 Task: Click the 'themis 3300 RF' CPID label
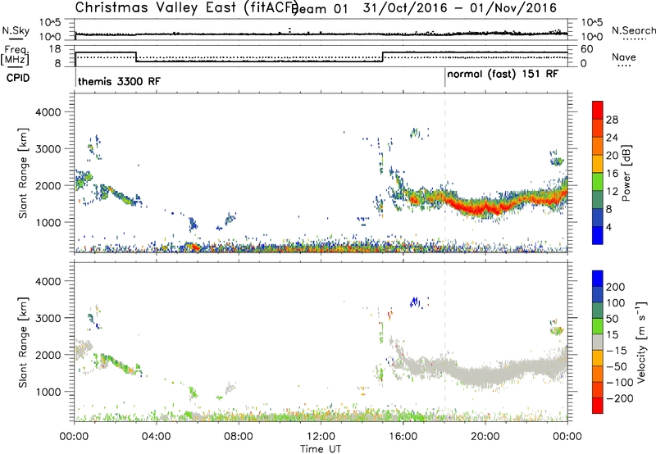pyautogui.click(x=119, y=81)
